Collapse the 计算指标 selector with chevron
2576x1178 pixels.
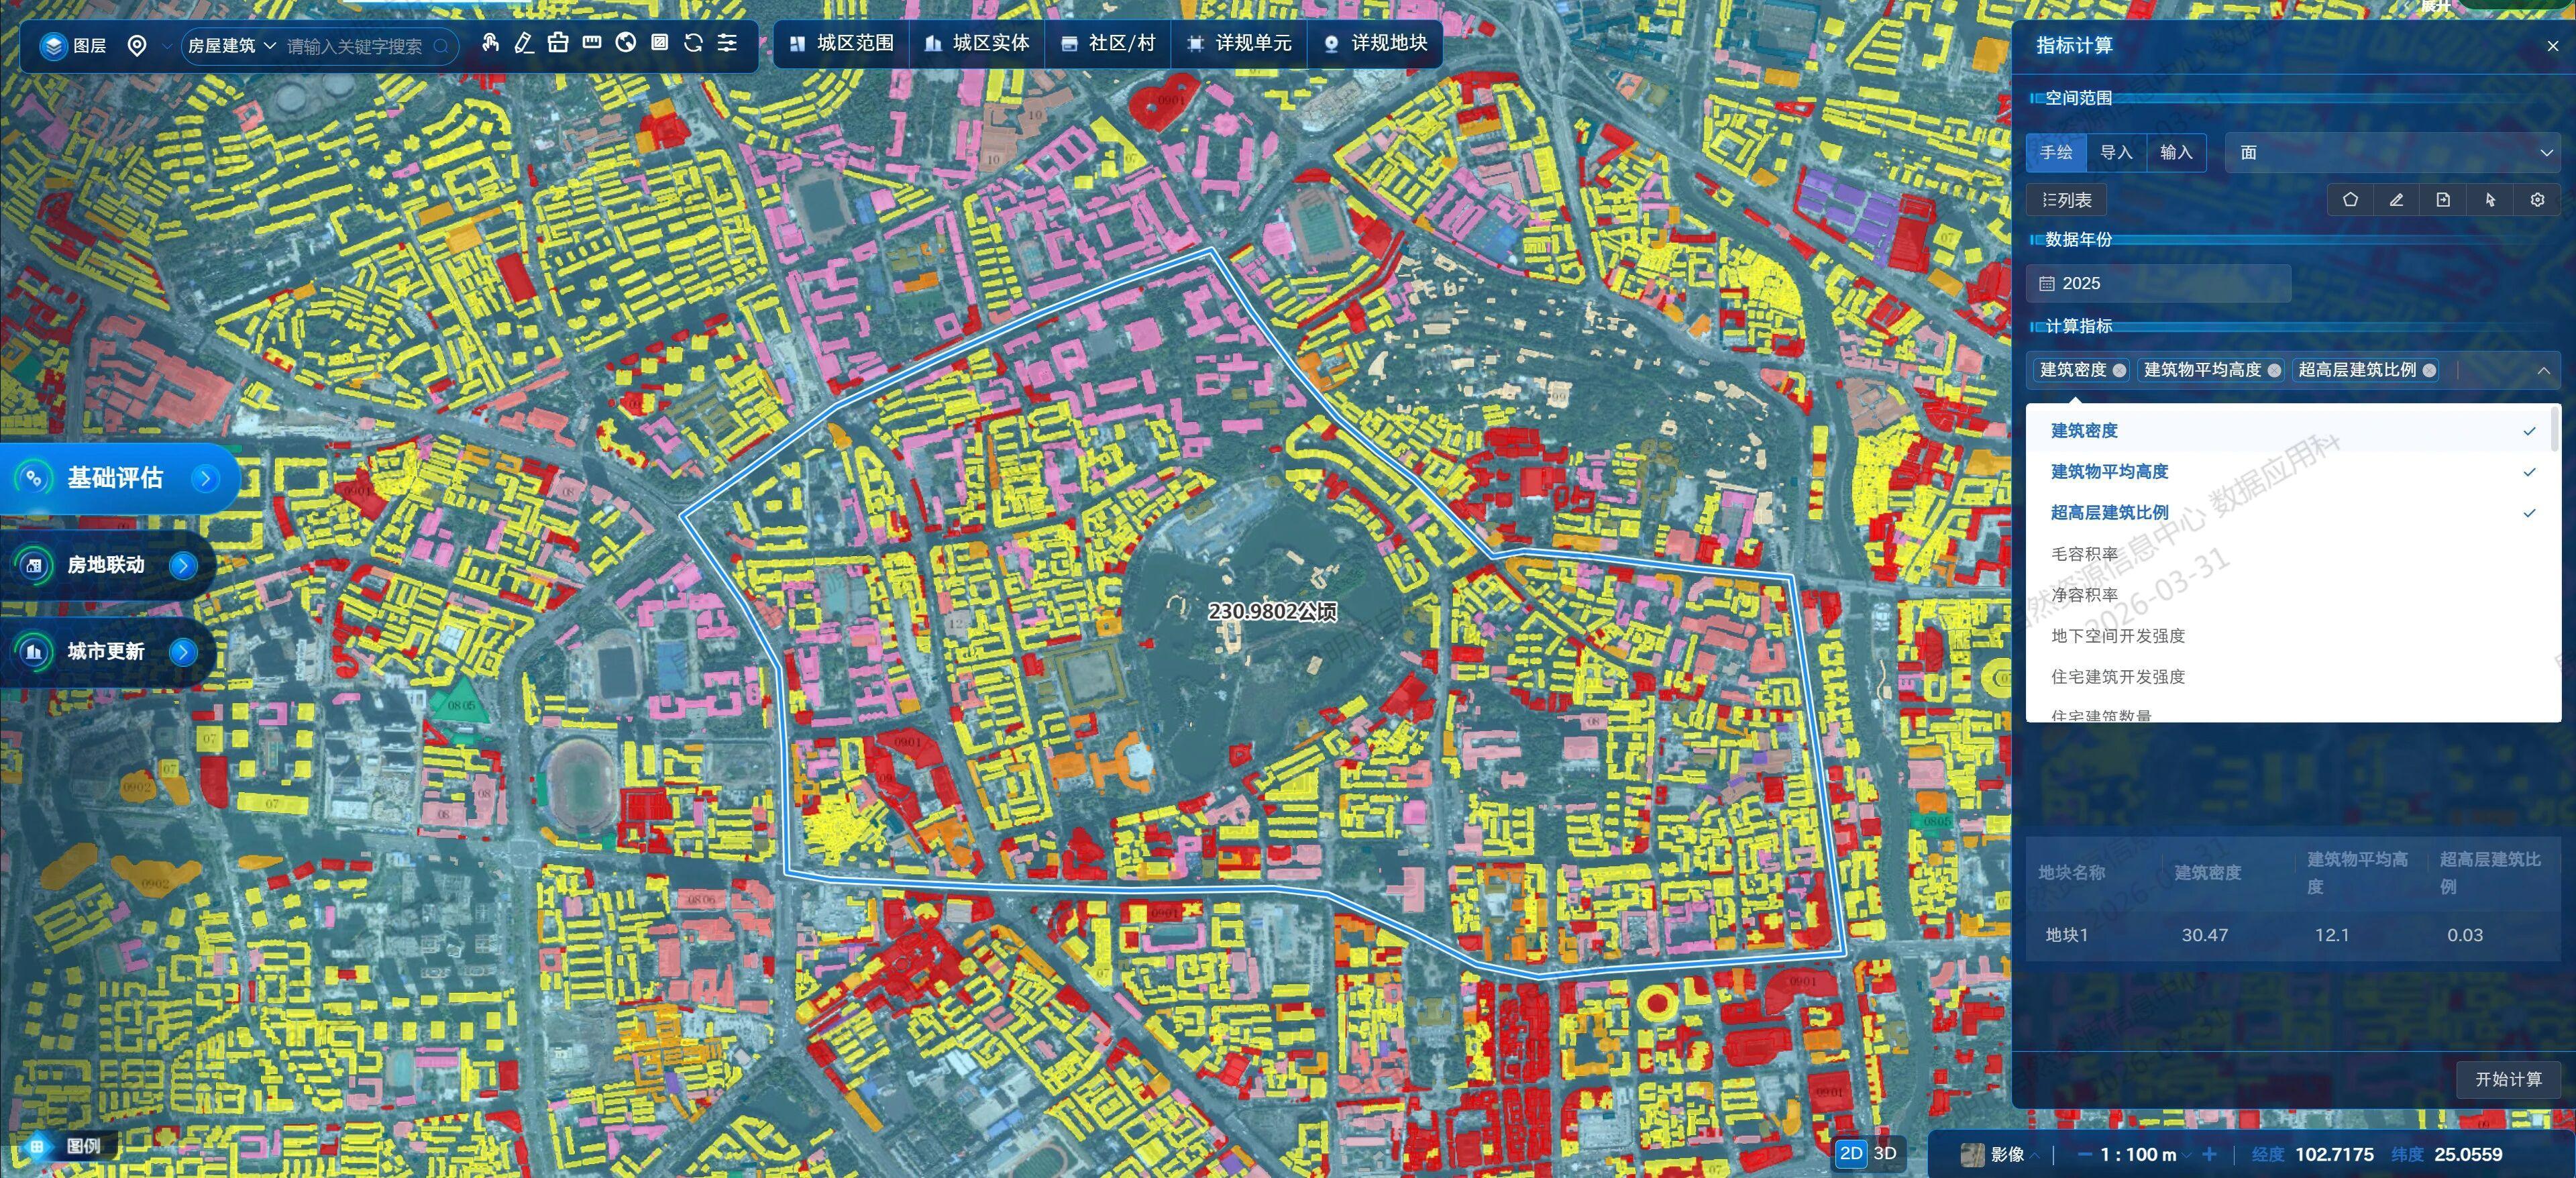[x=2543, y=371]
